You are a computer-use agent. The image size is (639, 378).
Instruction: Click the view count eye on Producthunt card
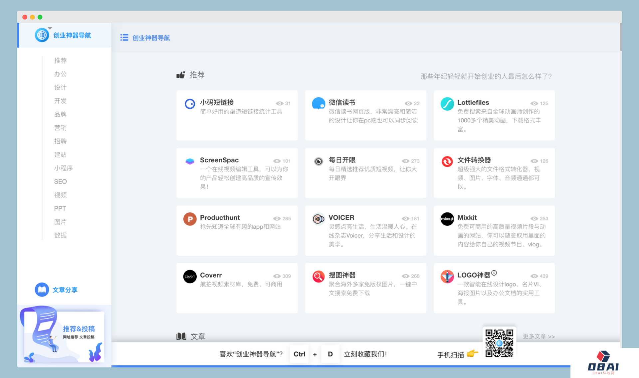click(x=277, y=218)
